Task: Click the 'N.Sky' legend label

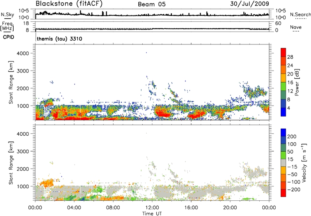Action: [x=7, y=14]
